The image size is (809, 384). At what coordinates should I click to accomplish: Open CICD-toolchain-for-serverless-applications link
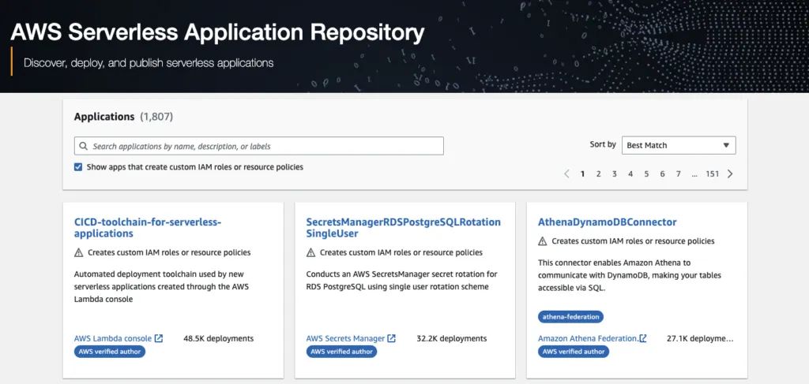148,228
